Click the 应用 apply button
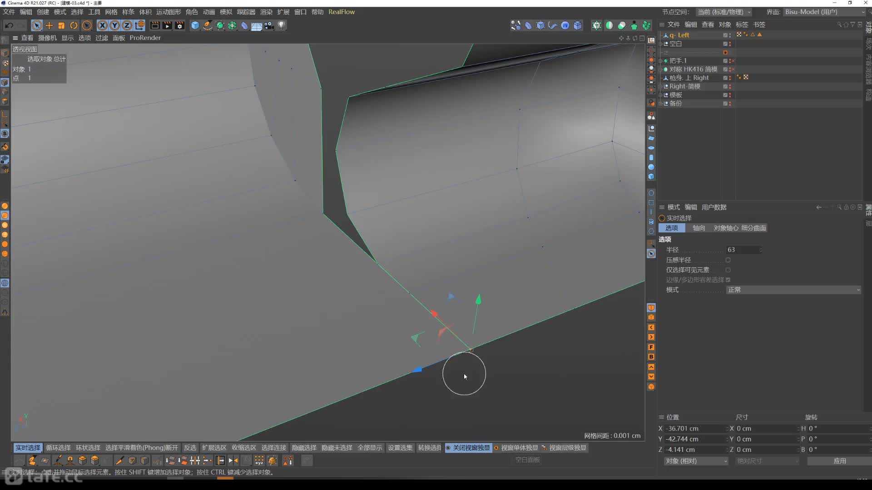This screenshot has width=872, height=490. click(x=839, y=461)
